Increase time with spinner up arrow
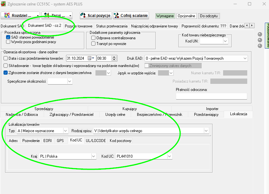 [x=114, y=57]
